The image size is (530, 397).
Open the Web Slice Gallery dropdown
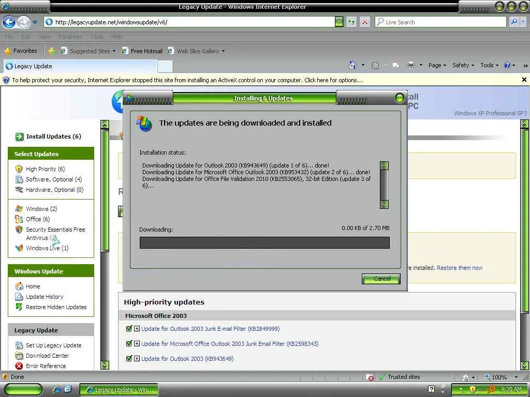click(x=196, y=51)
